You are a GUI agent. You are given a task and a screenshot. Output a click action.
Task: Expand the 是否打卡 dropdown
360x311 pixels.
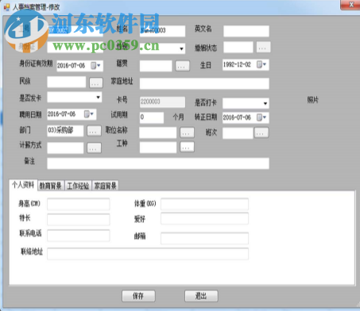265,103
